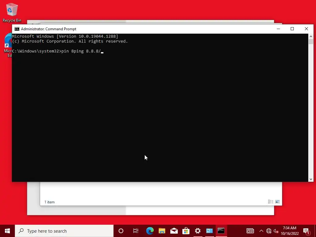Image resolution: width=316 pixels, height=237 pixels.
Task: Open the notification center icon
Action: tap(306, 231)
